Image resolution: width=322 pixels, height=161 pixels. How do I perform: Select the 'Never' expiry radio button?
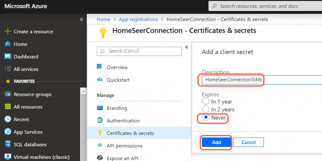206,118
